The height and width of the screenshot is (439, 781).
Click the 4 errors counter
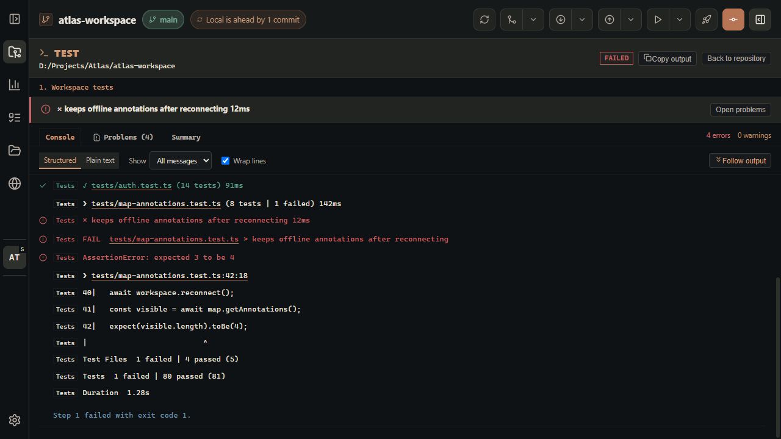coord(718,135)
